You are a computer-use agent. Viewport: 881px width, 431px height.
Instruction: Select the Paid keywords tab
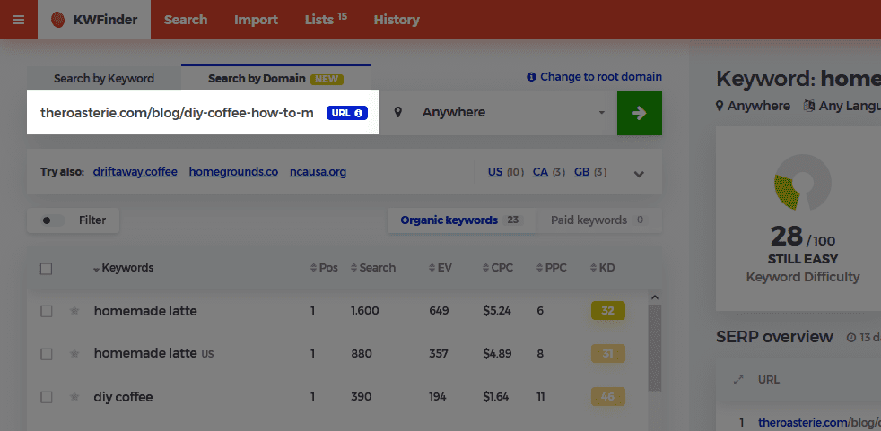pyautogui.click(x=599, y=220)
